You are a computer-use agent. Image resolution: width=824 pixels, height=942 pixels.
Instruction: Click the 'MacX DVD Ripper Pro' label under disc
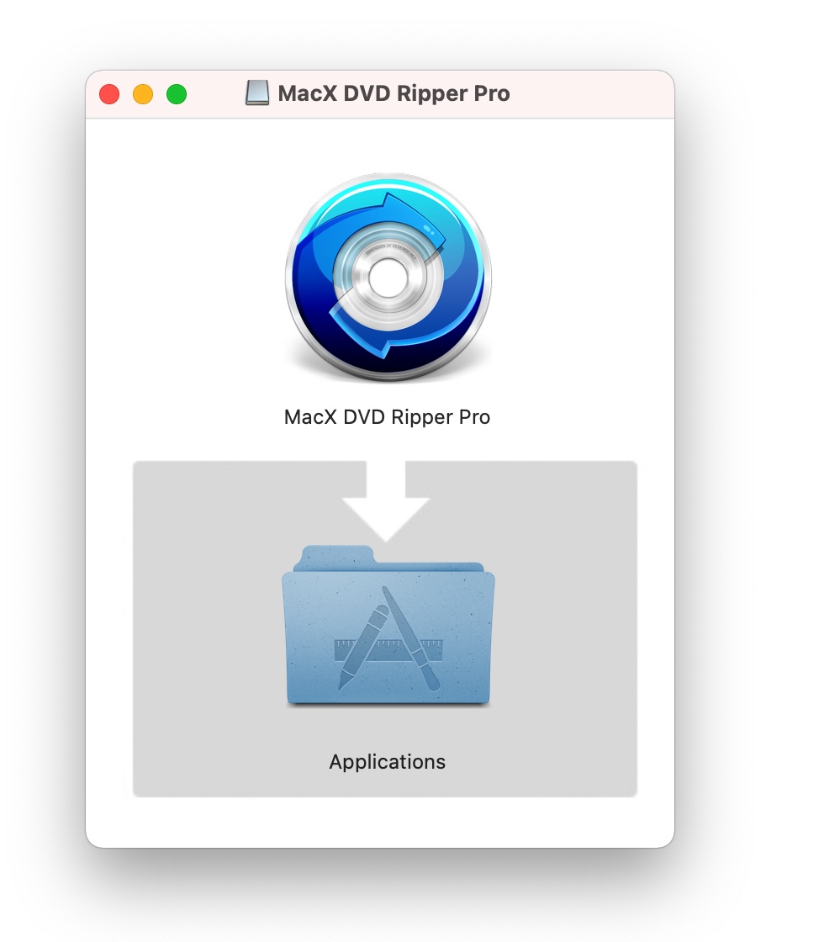point(387,417)
